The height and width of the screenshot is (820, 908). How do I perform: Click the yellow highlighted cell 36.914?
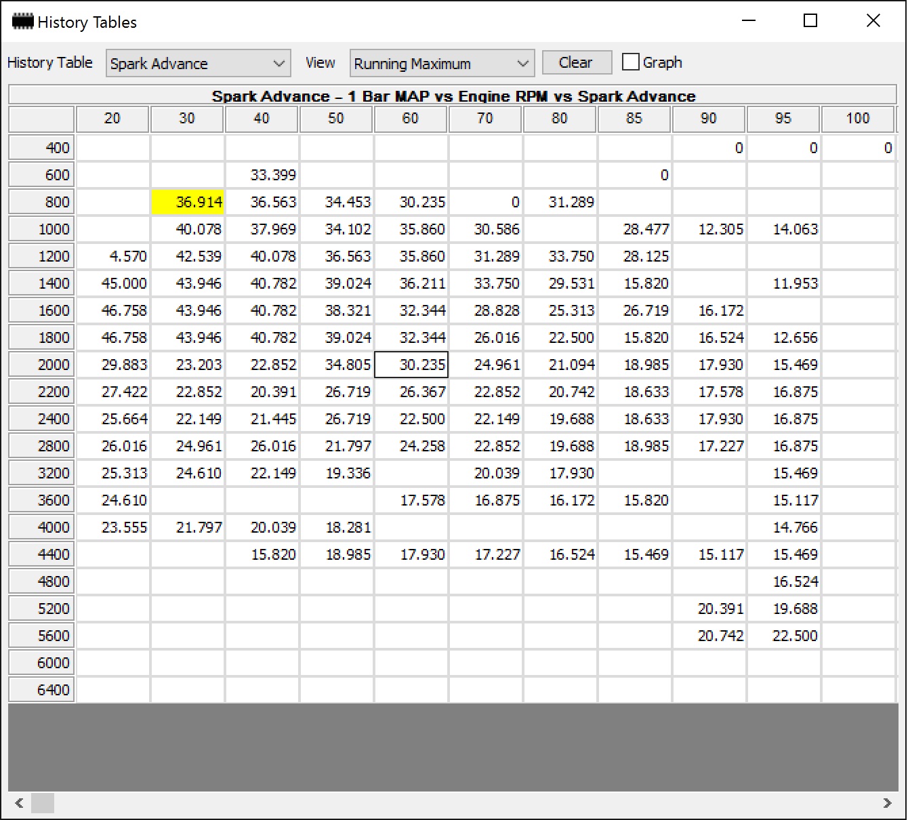click(x=188, y=202)
